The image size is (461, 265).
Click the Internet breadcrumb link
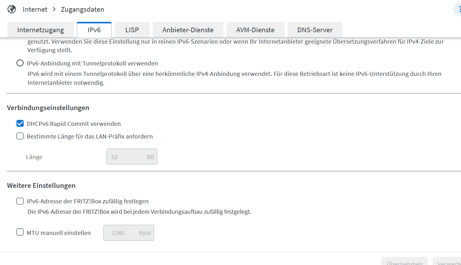click(x=35, y=9)
